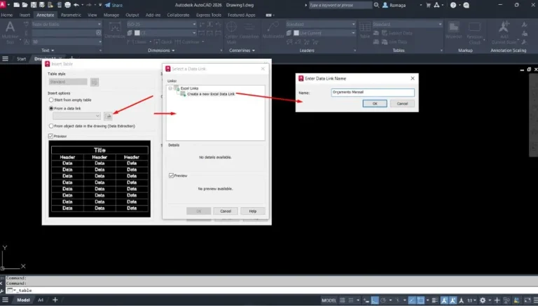
Task: Select Create a new Excel Data Link item
Action: 211,94
